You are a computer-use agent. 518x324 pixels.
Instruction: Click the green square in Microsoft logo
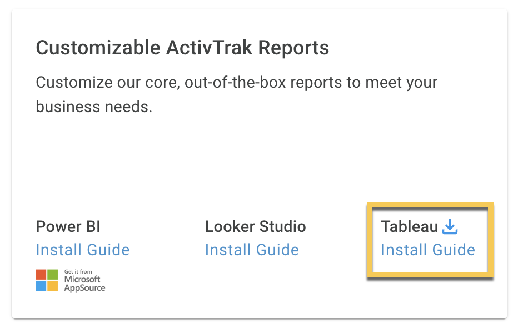(53, 274)
